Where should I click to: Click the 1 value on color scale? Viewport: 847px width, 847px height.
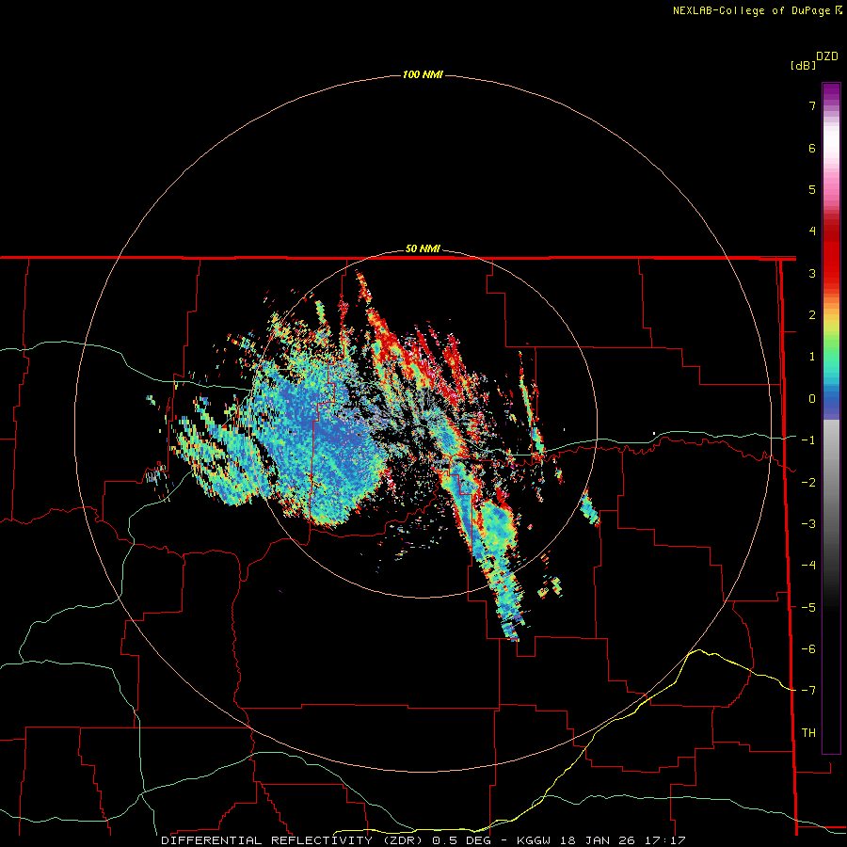click(812, 357)
